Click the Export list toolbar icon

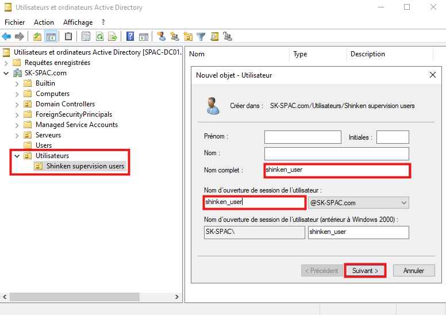coord(113,37)
